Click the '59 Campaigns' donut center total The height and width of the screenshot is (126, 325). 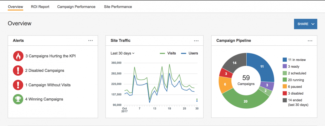tap(246, 80)
